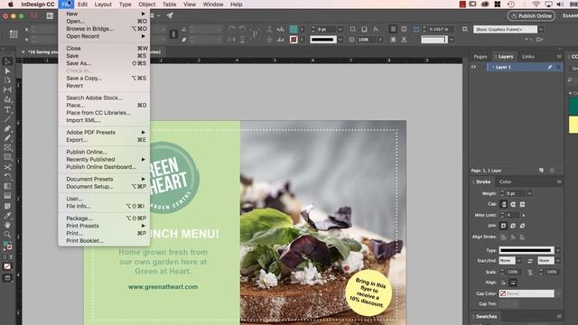Viewport: 578px width, 325px height.
Task: Select the Rectangle Frame tool
Action: (7, 148)
